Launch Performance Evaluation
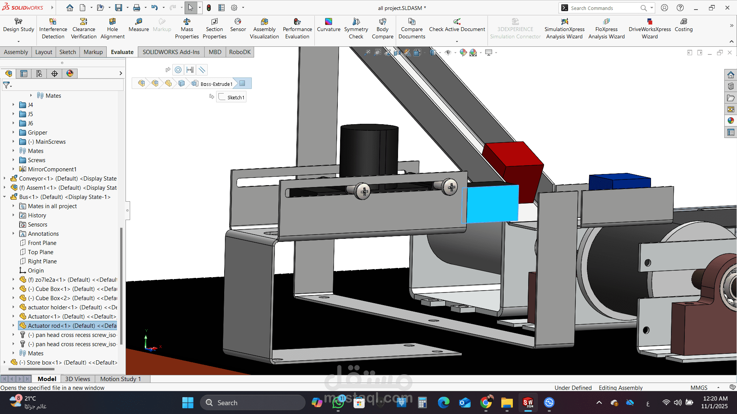Screen dimensions: 737x414 tap(297, 28)
